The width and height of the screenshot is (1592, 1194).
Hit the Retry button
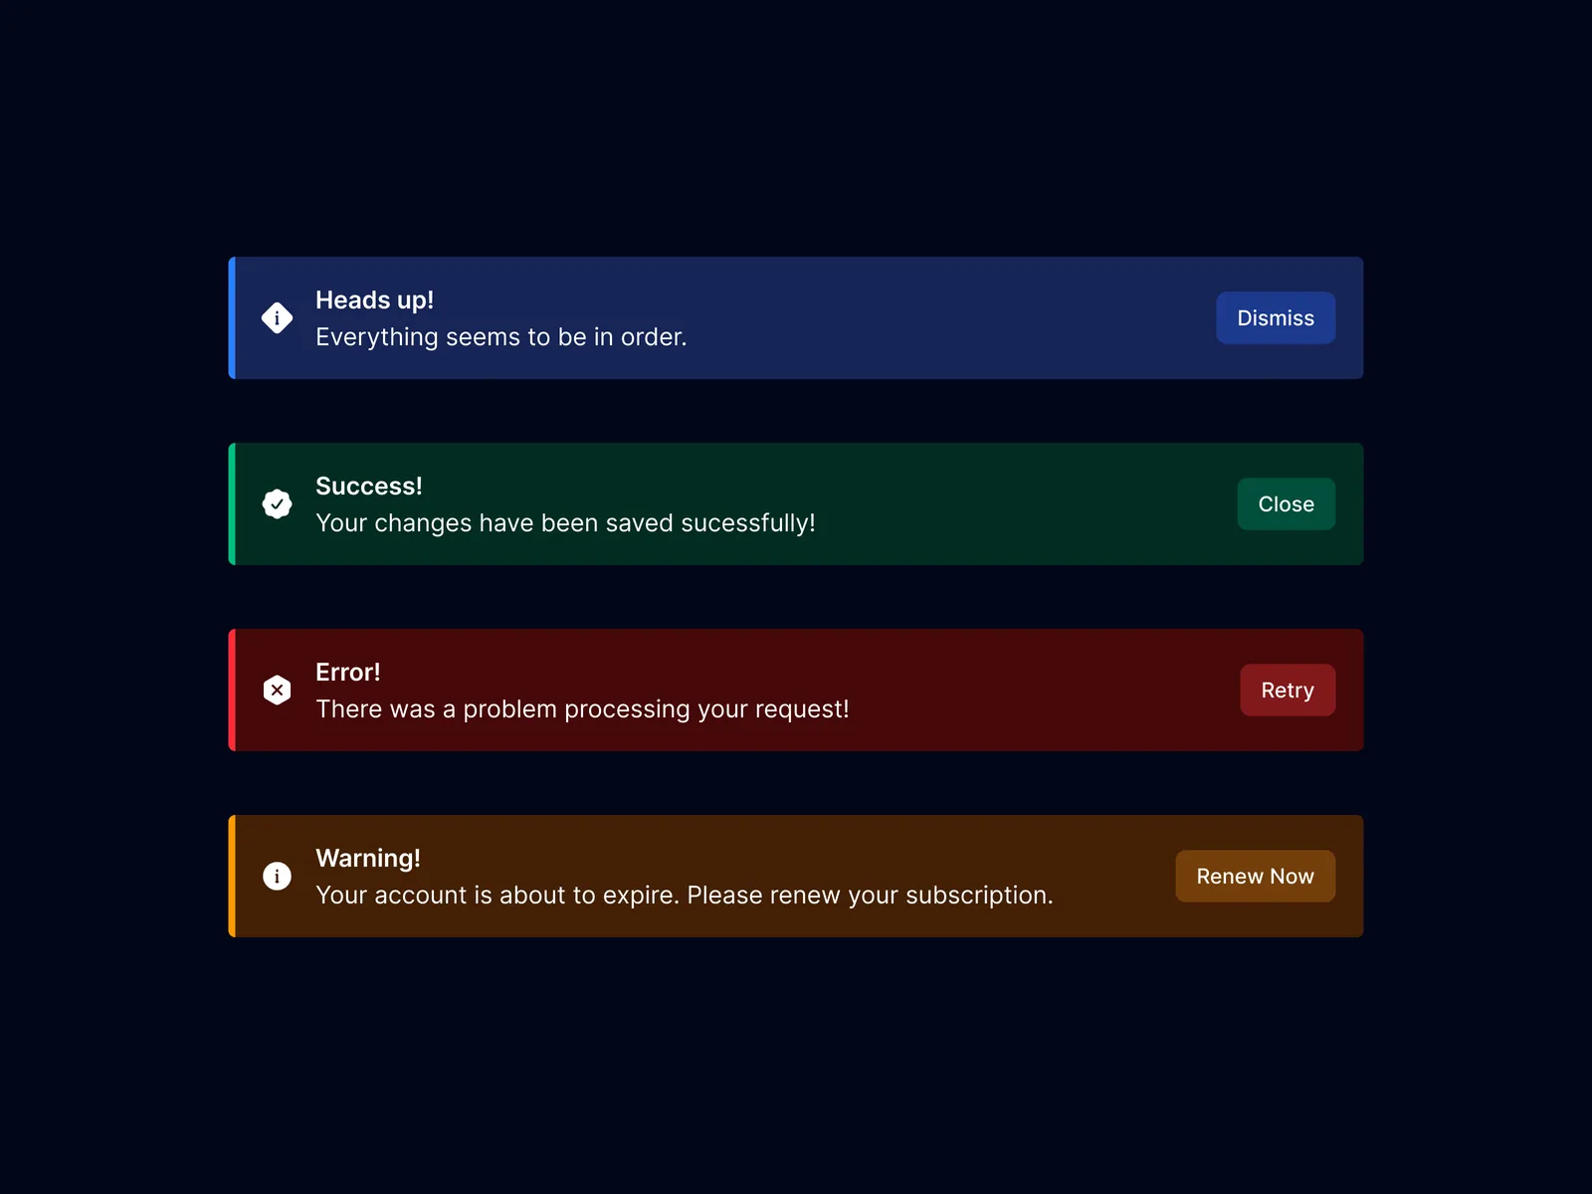(1287, 691)
